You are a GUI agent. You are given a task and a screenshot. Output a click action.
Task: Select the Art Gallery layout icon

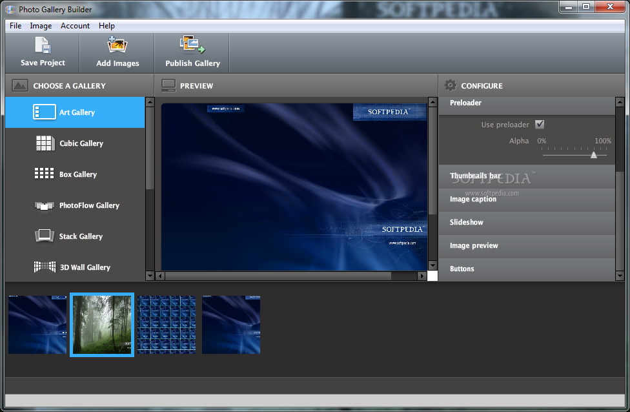[44, 112]
